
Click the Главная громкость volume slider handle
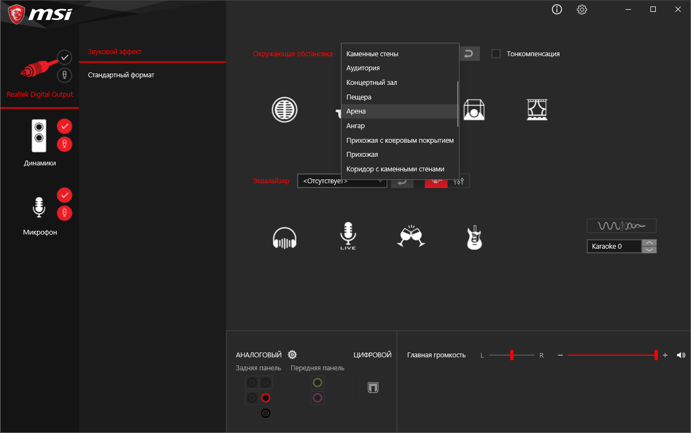click(656, 355)
